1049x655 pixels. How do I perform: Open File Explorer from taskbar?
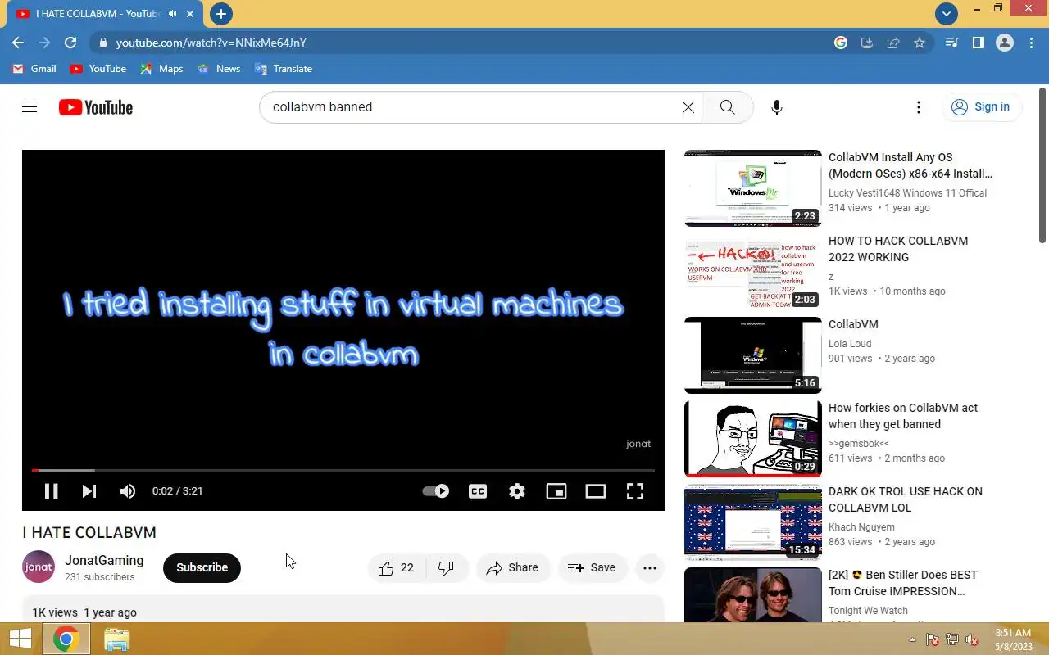pyautogui.click(x=116, y=639)
